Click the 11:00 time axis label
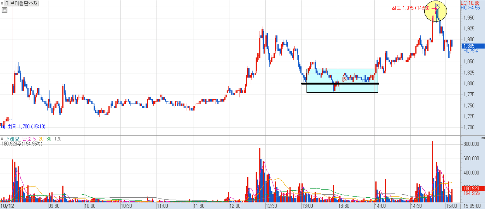Screen dimensions: 485x209 click(x=163, y=206)
